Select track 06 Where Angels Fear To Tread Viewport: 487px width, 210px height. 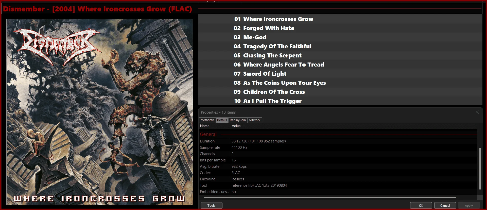pyautogui.click(x=340, y=65)
